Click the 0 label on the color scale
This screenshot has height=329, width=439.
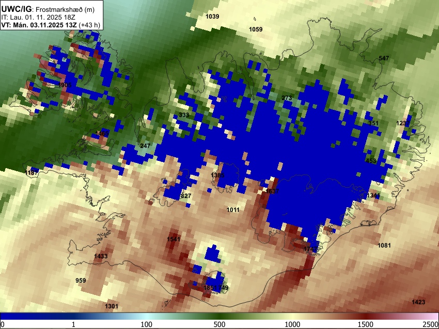click(x=3, y=324)
